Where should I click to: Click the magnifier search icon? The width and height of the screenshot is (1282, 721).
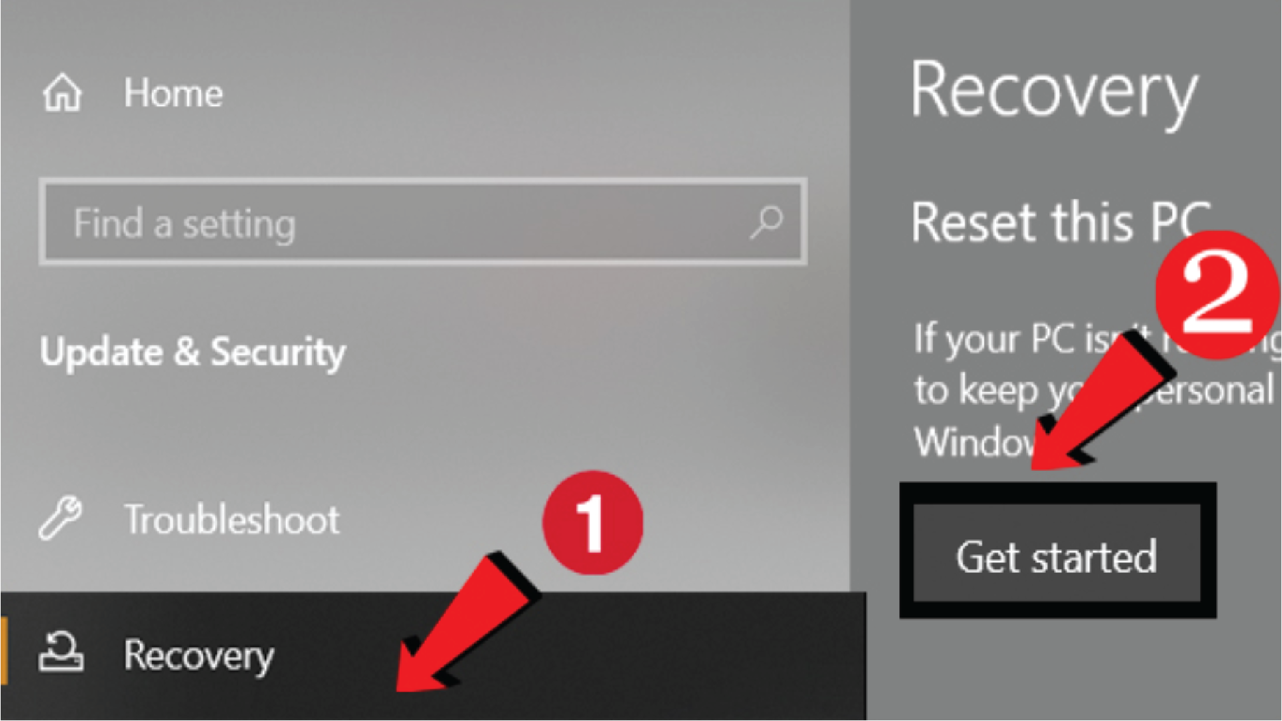766,222
